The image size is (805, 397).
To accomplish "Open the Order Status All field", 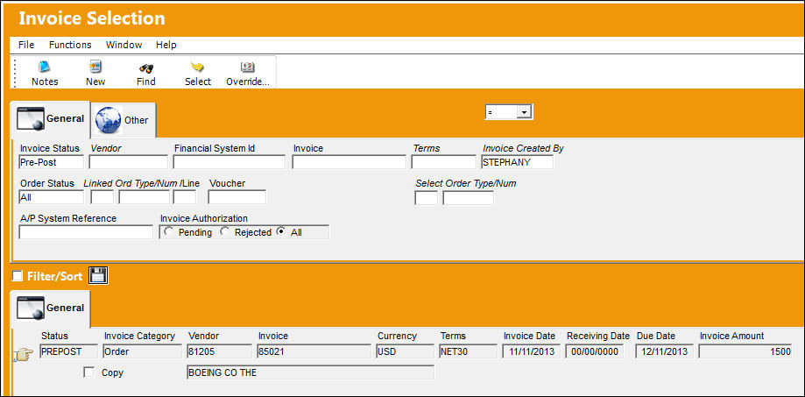I will pyautogui.click(x=51, y=197).
